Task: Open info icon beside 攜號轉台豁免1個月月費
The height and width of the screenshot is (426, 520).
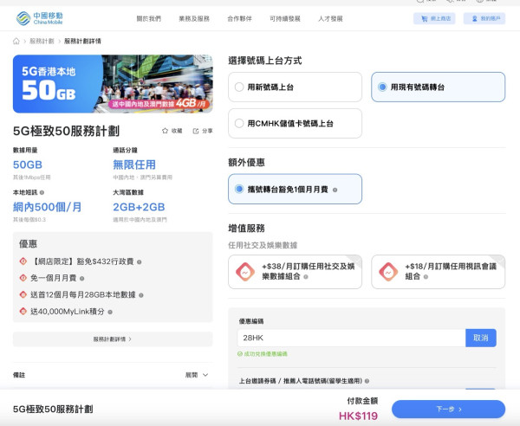Action: pyautogui.click(x=335, y=190)
